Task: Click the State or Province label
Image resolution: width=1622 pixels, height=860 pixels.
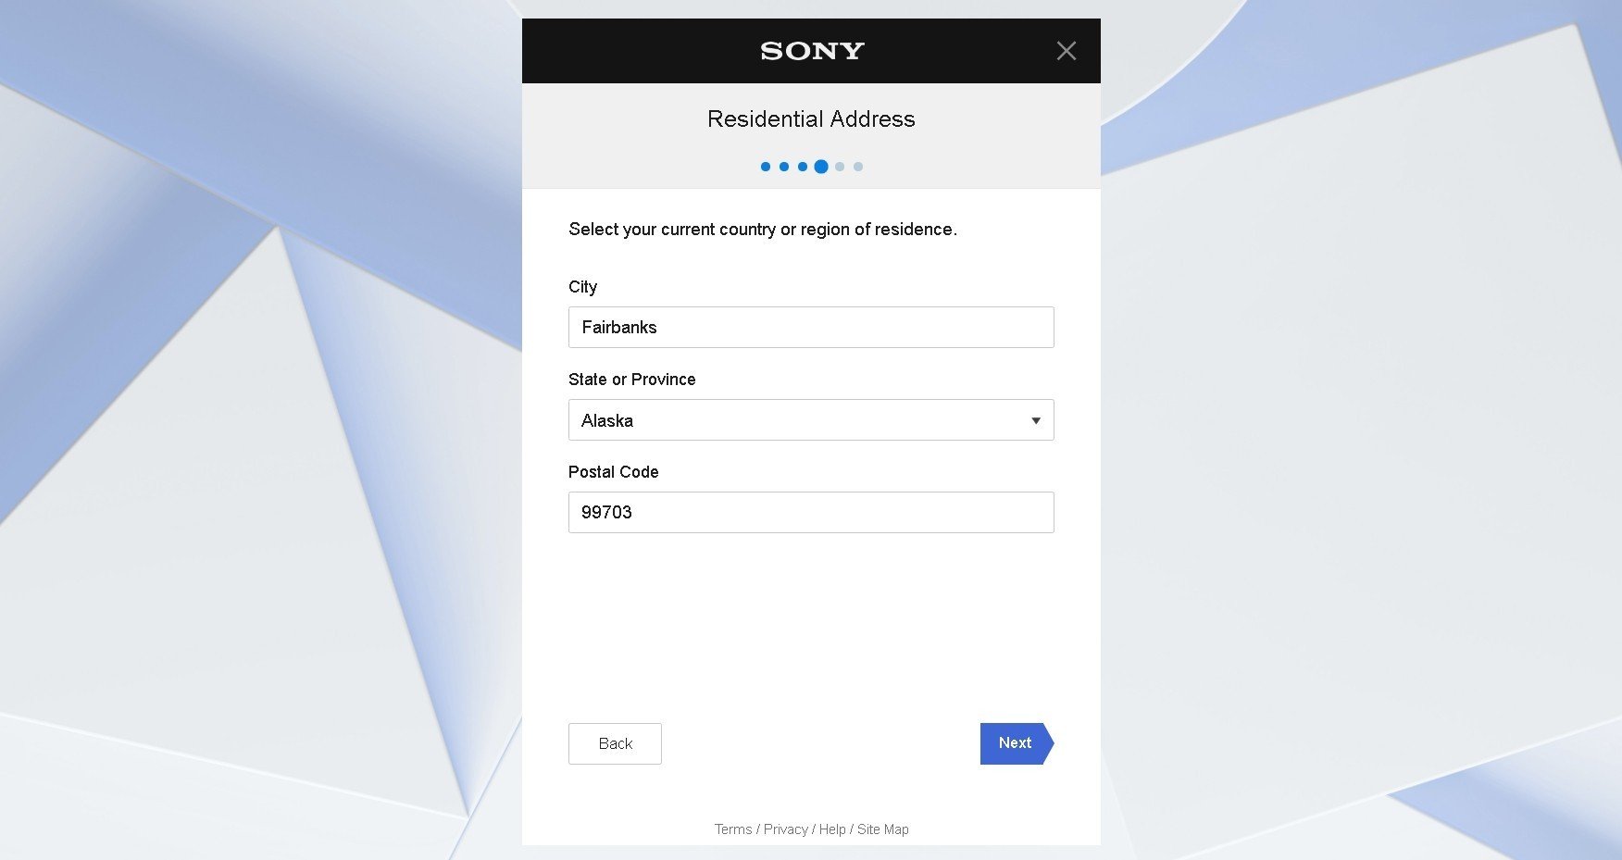Action: click(631, 380)
